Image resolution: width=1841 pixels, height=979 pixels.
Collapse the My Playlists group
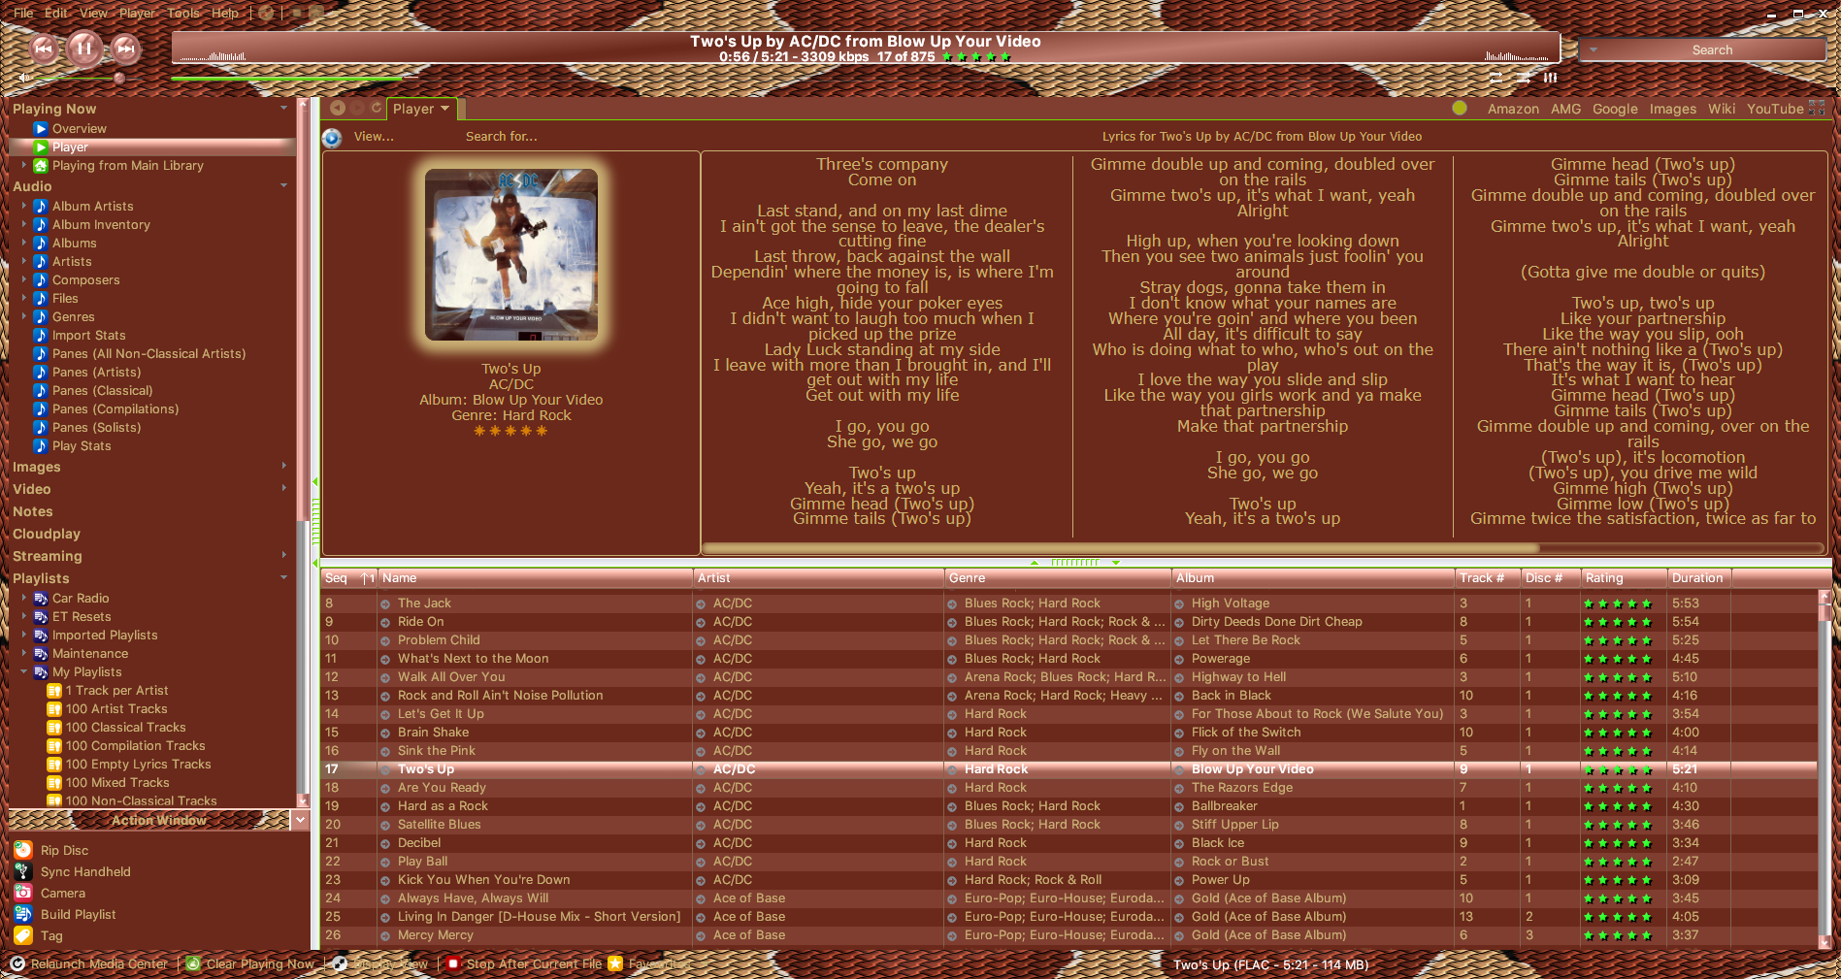point(23,671)
